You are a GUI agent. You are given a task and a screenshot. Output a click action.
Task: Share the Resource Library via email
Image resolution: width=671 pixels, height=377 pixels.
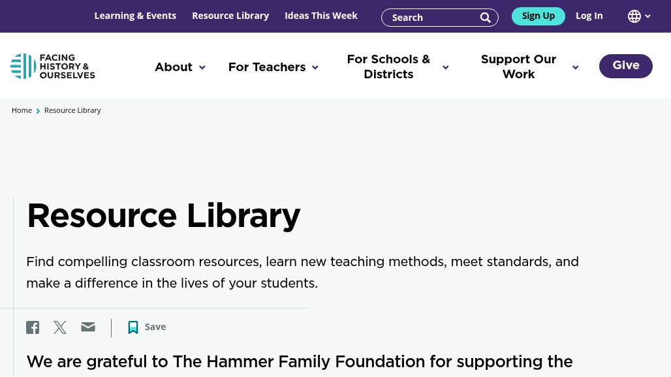click(x=88, y=327)
